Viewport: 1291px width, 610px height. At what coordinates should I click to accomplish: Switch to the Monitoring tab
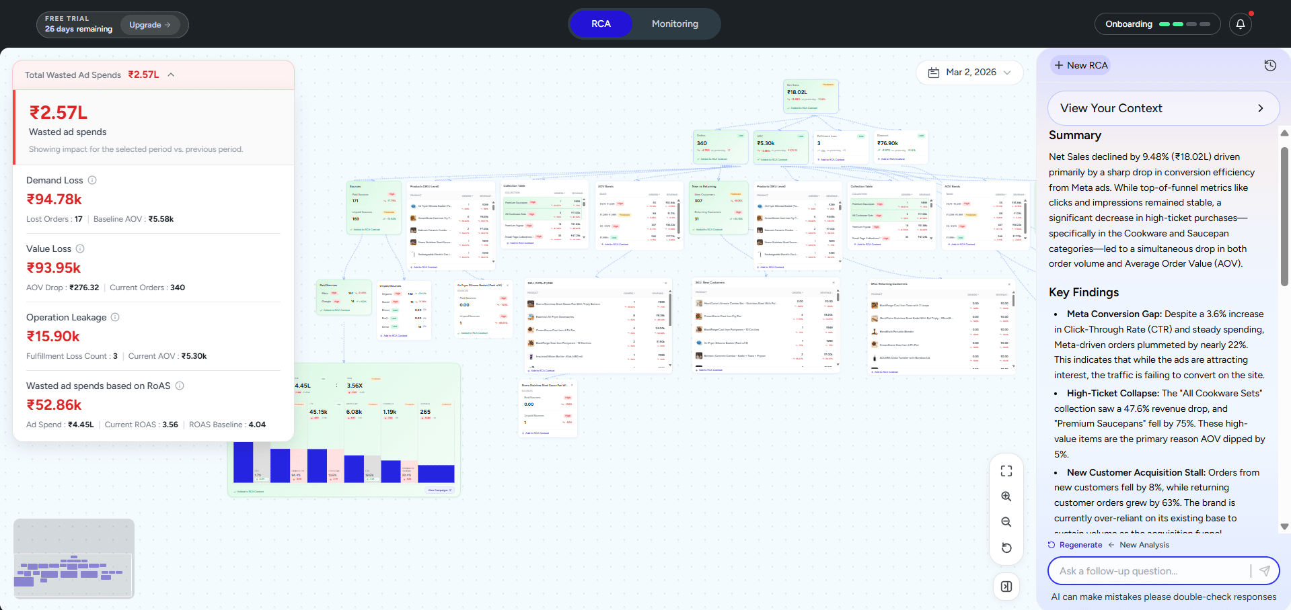coord(675,24)
